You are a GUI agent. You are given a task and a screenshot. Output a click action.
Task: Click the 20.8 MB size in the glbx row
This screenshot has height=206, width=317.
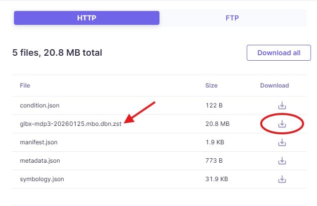coord(217,124)
